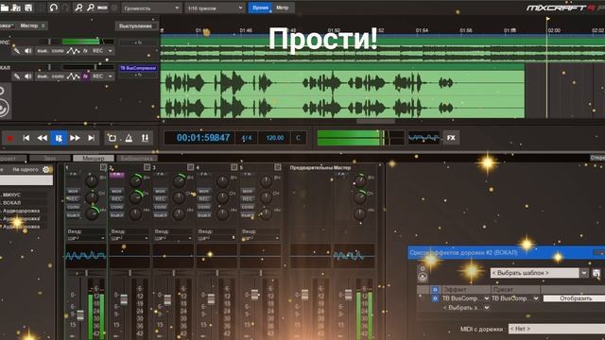Screen dimensions: 605x340
Task: Click the fast-forward button
Action: [x=76, y=138]
